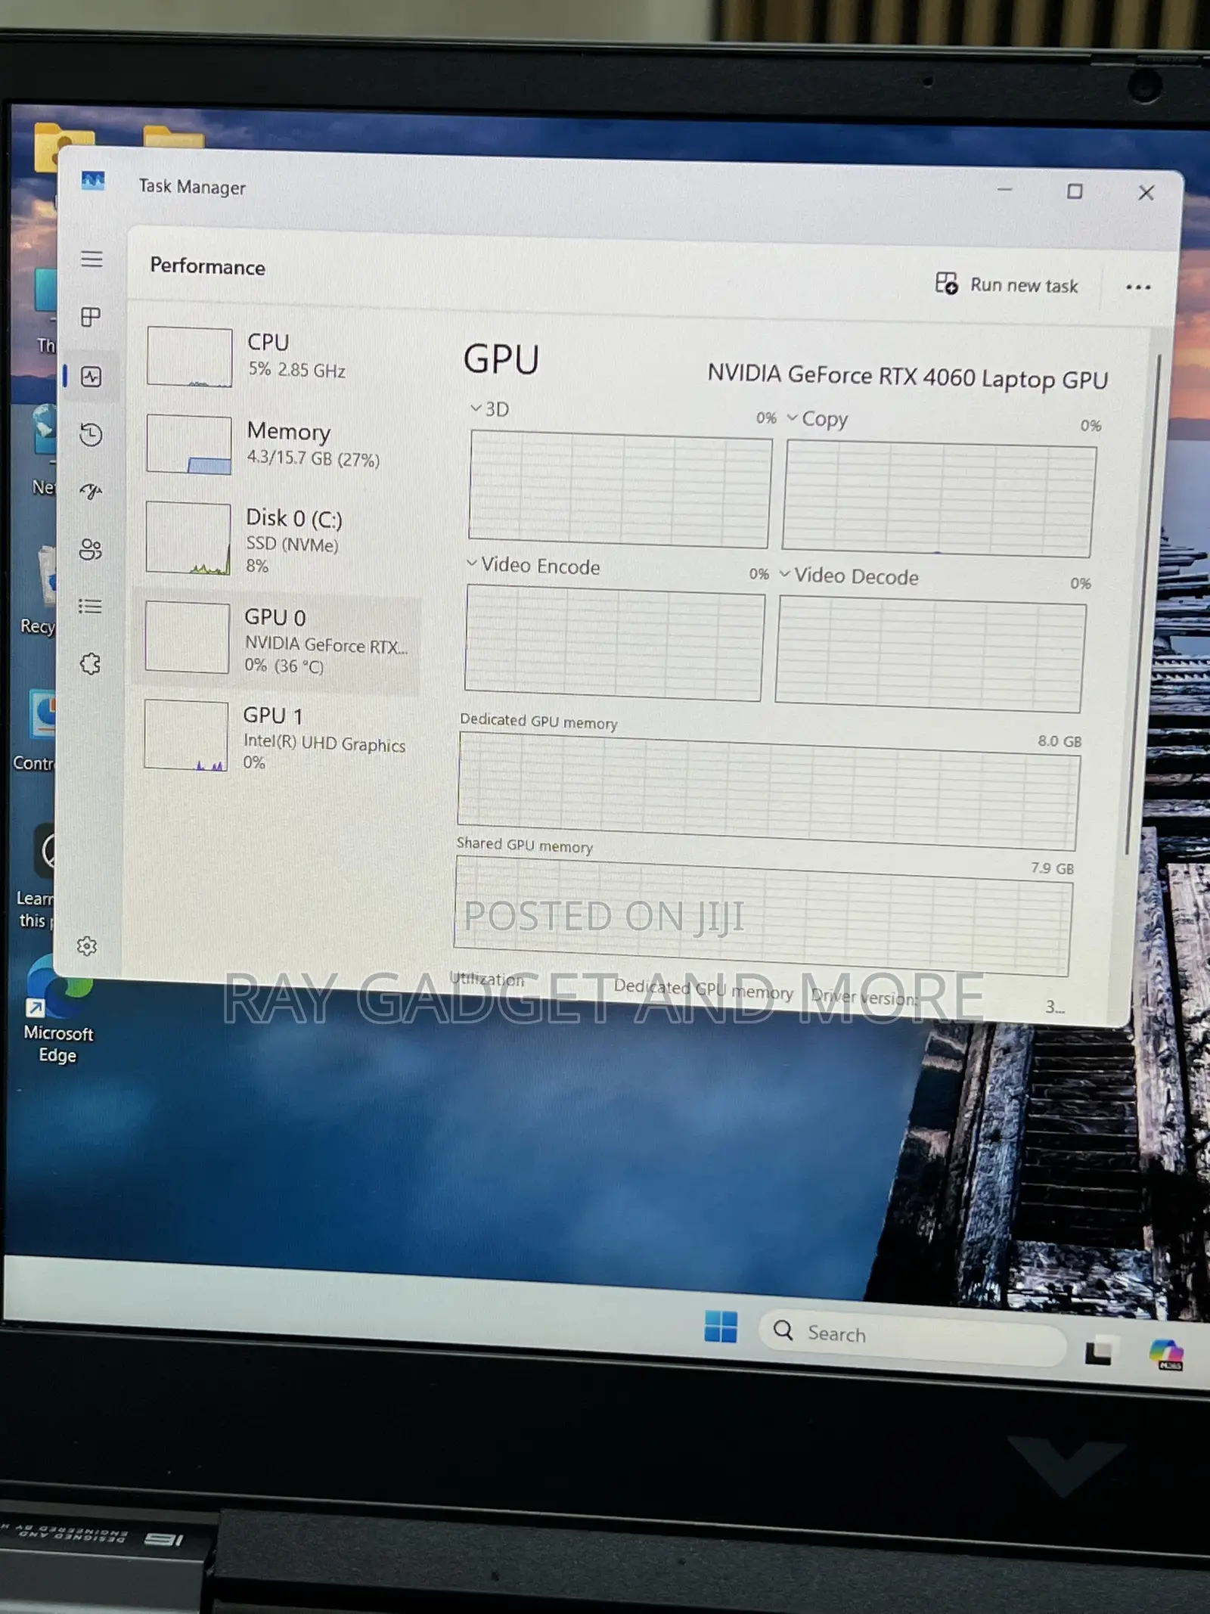1210x1614 pixels.
Task: Open the Video Decode graph dropdown
Action: (849, 576)
